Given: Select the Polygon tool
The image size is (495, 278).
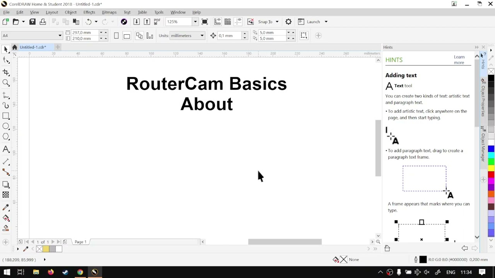Looking at the screenshot, I should (x=6, y=137).
